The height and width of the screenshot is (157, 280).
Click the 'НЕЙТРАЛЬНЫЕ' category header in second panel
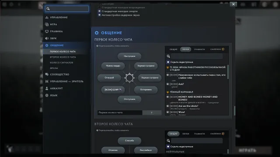175,152
